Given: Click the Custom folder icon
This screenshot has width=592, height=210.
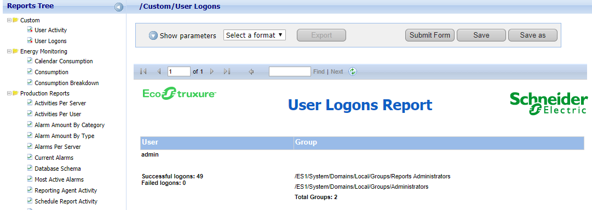Looking at the screenshot, I should 15,20.
